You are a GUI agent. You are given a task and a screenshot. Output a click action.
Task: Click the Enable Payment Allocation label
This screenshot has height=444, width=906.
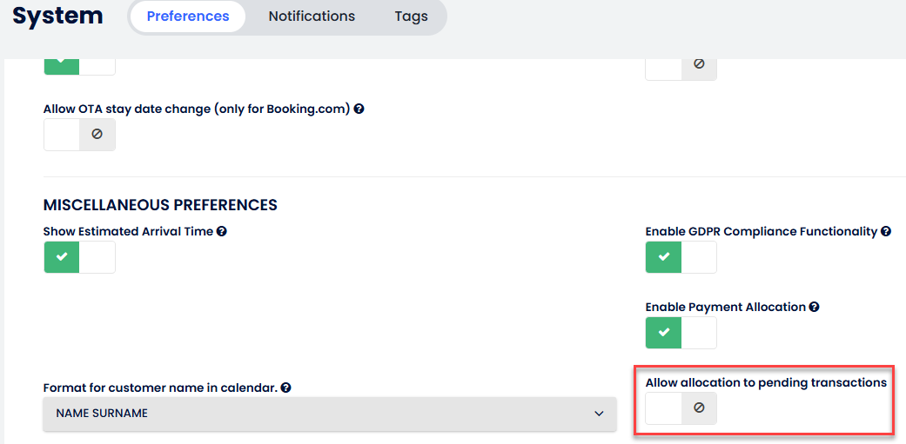[x=725, y=308]
